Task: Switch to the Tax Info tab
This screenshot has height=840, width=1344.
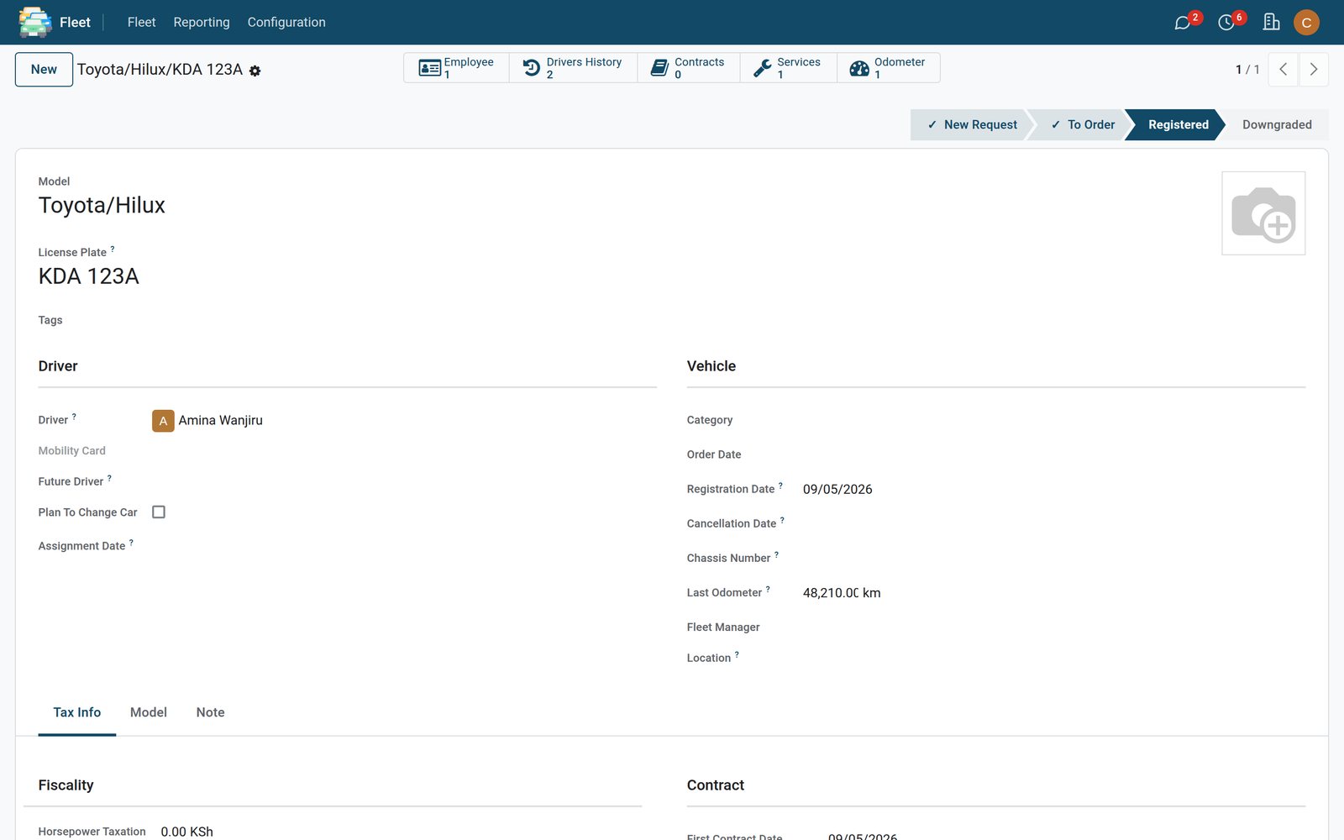Action: point(77,712)
